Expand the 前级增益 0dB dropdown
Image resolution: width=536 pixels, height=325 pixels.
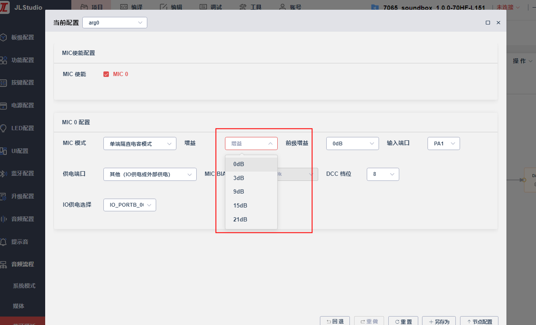coord(352,144)
